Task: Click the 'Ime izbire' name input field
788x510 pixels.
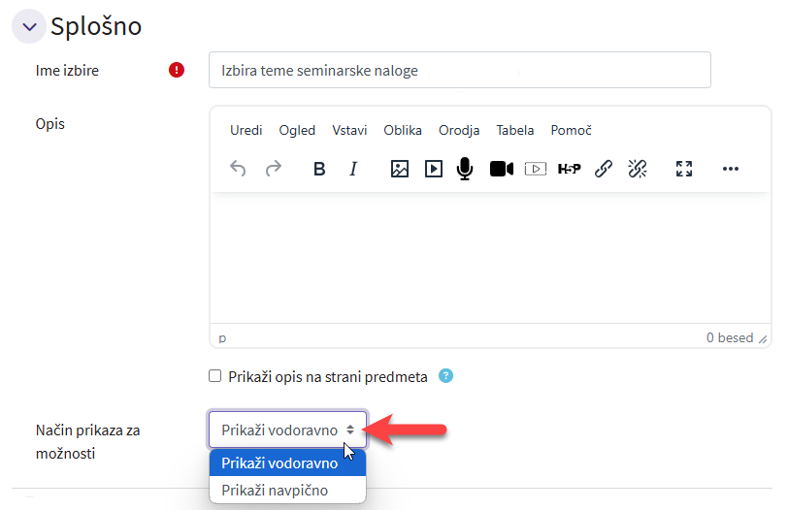Action: tap(459, 70)
